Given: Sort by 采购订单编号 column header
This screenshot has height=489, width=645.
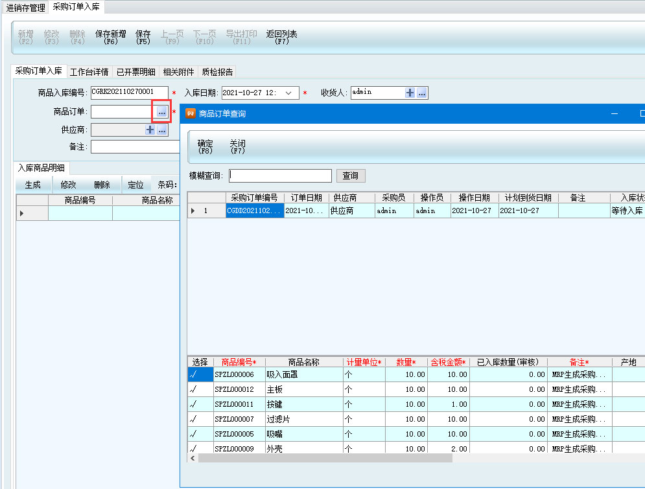Looking at the screenshot, I should click(254, 198).
